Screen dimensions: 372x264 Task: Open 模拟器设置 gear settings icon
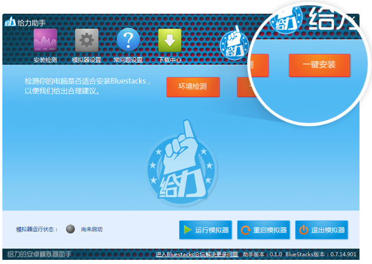pyautogui.click(x=86, y=41)
